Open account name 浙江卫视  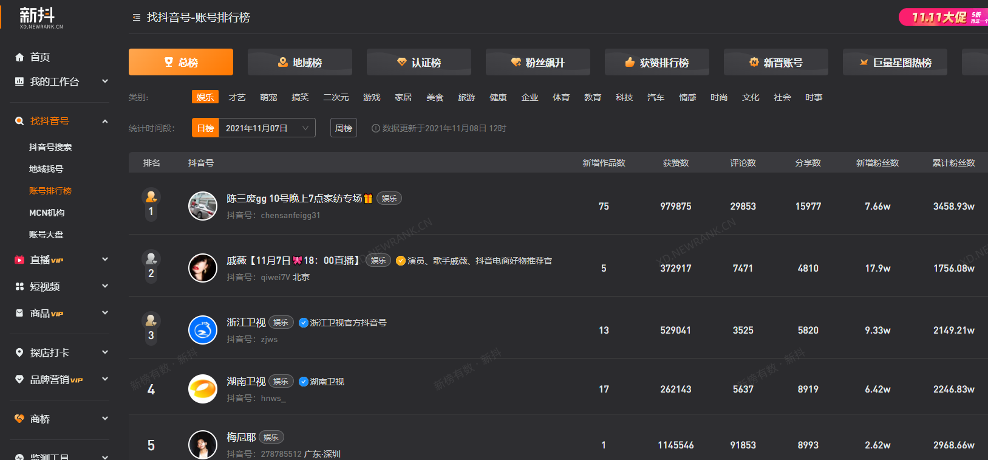pos(246,322)
